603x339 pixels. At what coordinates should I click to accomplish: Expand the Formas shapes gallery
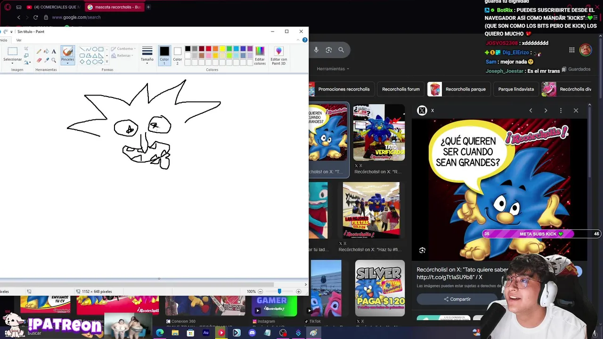point(107,62)
